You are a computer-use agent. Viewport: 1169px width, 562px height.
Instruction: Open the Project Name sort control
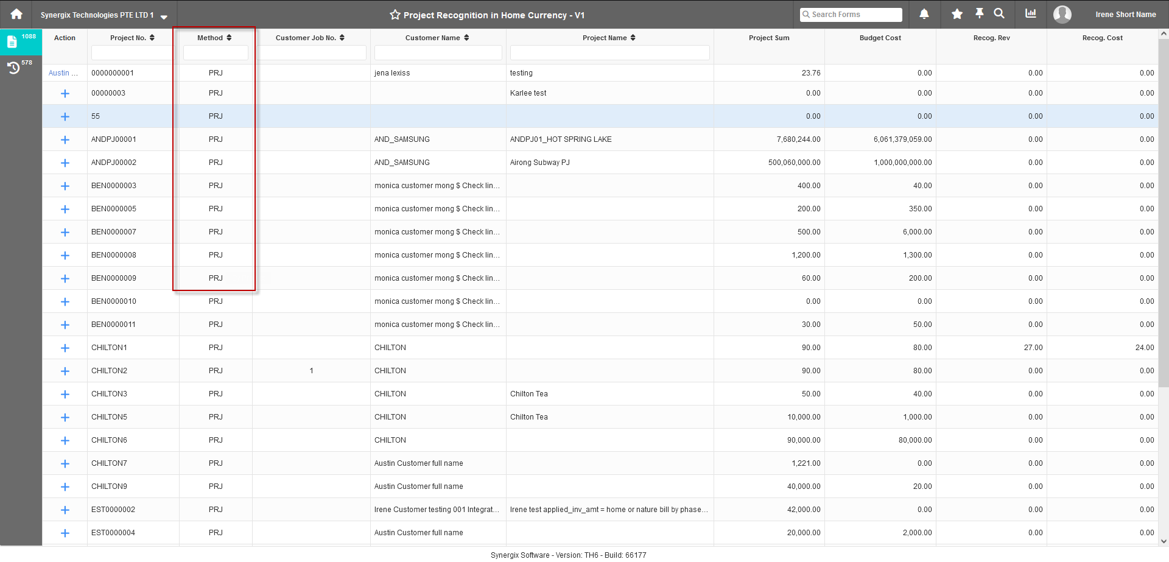pyautogui.click(x=634, y=37)
